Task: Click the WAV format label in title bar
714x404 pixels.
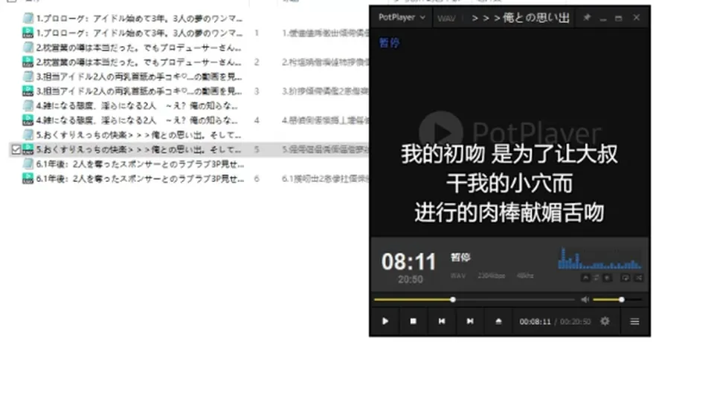Action: tap(446, 18)
